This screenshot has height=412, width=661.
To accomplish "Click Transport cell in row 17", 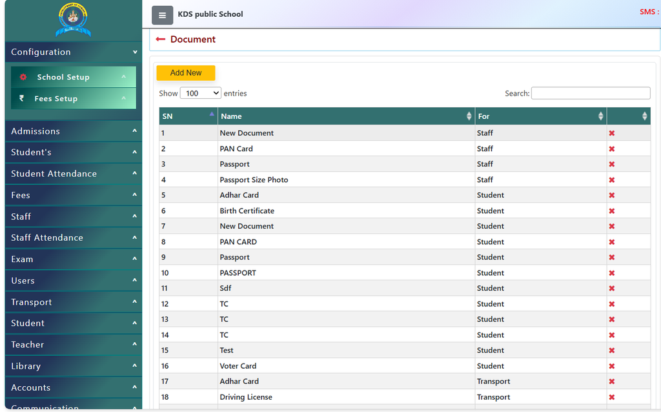I will pos(541,381).
